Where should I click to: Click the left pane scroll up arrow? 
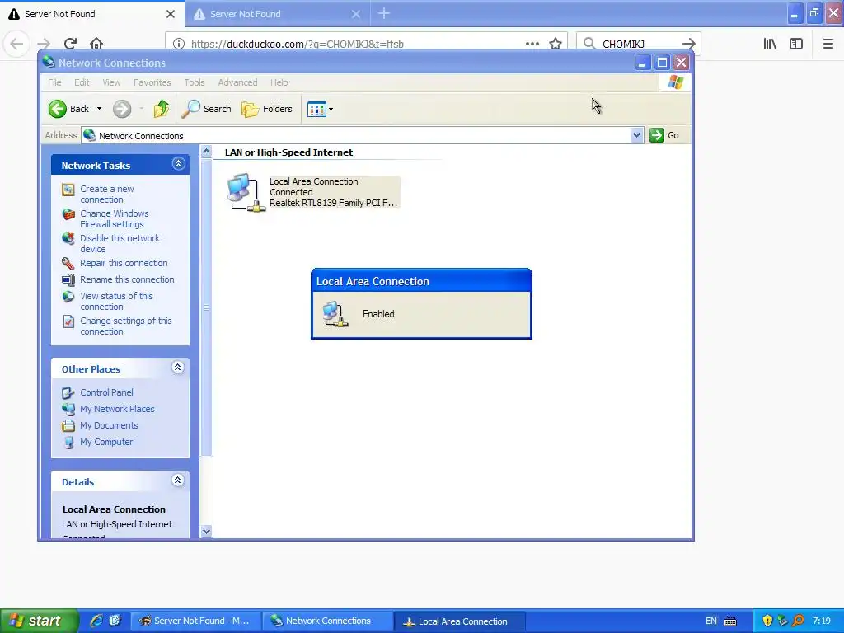206,152
